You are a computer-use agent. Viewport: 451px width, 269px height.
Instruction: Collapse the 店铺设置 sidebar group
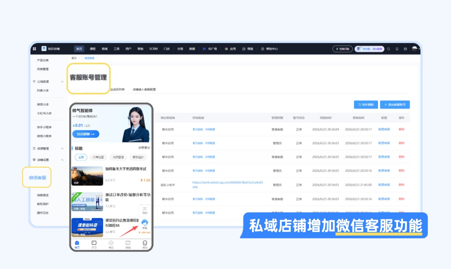[62, 160]
